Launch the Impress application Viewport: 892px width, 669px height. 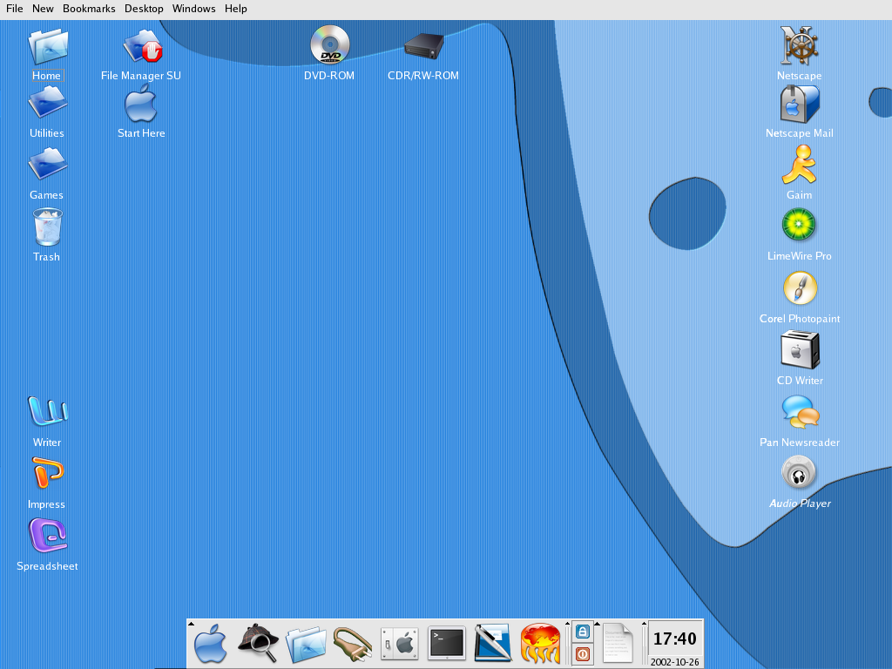point(48,473)
